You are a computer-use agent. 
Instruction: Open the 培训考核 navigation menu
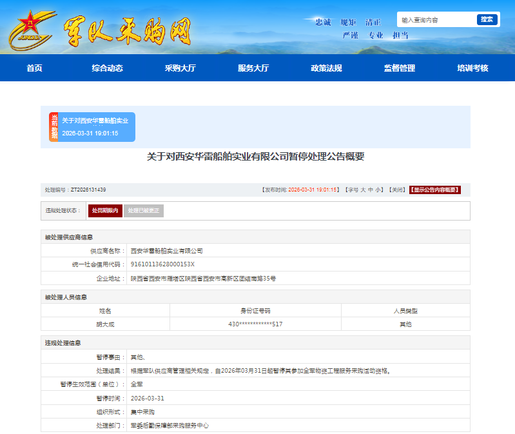point(472,68)
